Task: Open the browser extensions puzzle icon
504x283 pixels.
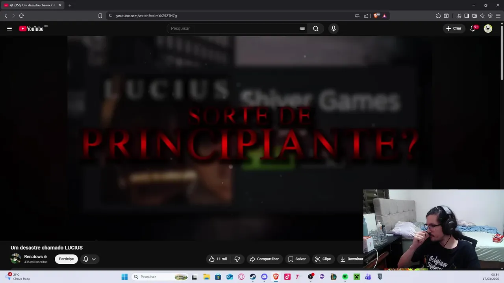Action: click(x=438, y=16)
